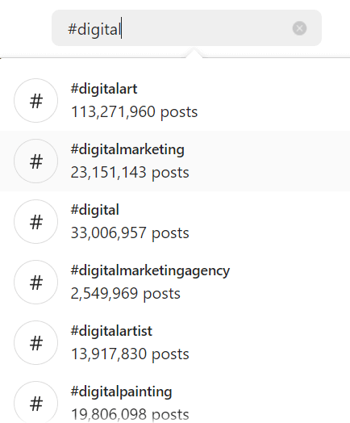Select the hash icon beside #digitalartist

(35, 342)
